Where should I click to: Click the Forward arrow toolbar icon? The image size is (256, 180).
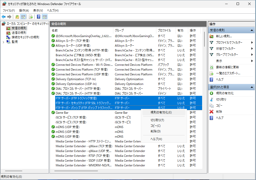9,17
